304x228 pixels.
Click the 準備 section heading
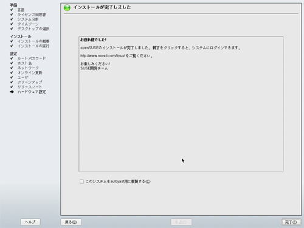coord(13,5)
